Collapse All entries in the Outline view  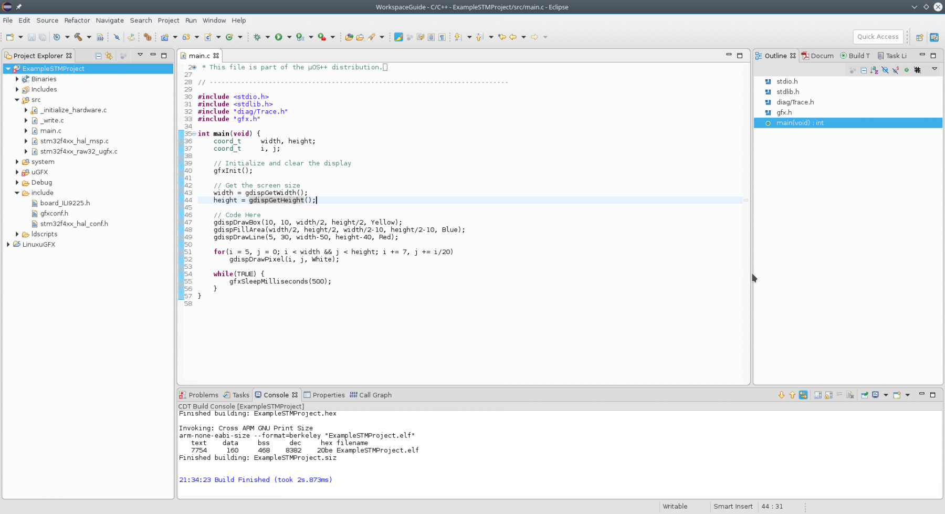[x=864, y=70]
